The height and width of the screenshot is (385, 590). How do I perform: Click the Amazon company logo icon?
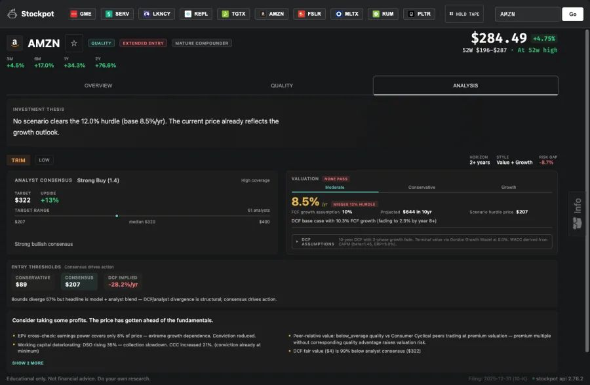(14, 43)
